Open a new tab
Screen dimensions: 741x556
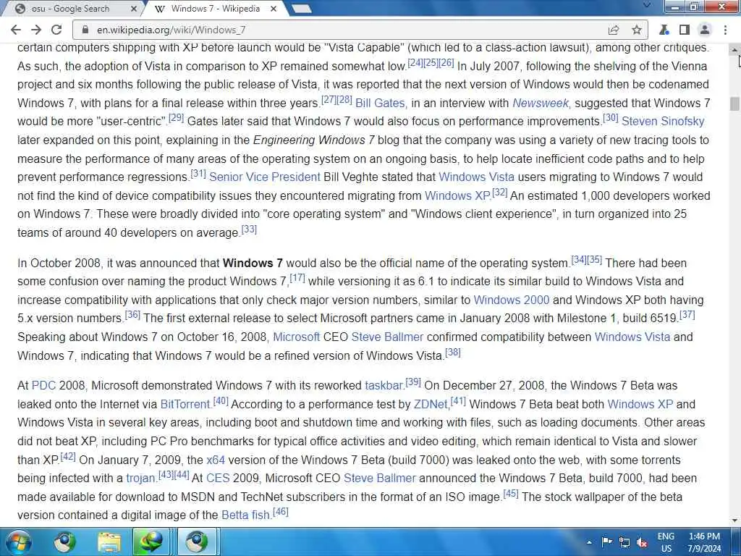301,9
